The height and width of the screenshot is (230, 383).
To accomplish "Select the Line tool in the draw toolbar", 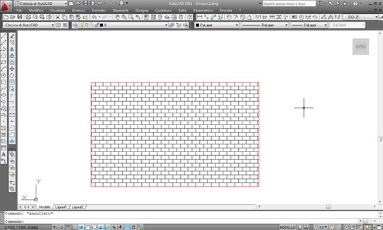I will (x=4, y=36).
